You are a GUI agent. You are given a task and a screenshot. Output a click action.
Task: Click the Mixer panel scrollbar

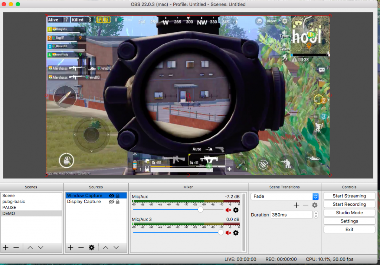pyautogui.click(x=244, y=222)
